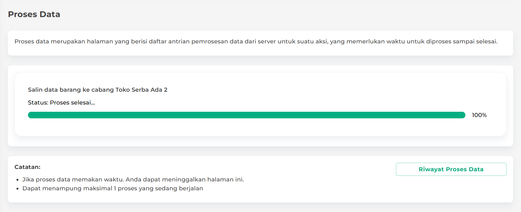Click the 'Status: Proses selesai...' text
Image resolution: width=521 pixels, height=212 pixels.
point(61,103)
